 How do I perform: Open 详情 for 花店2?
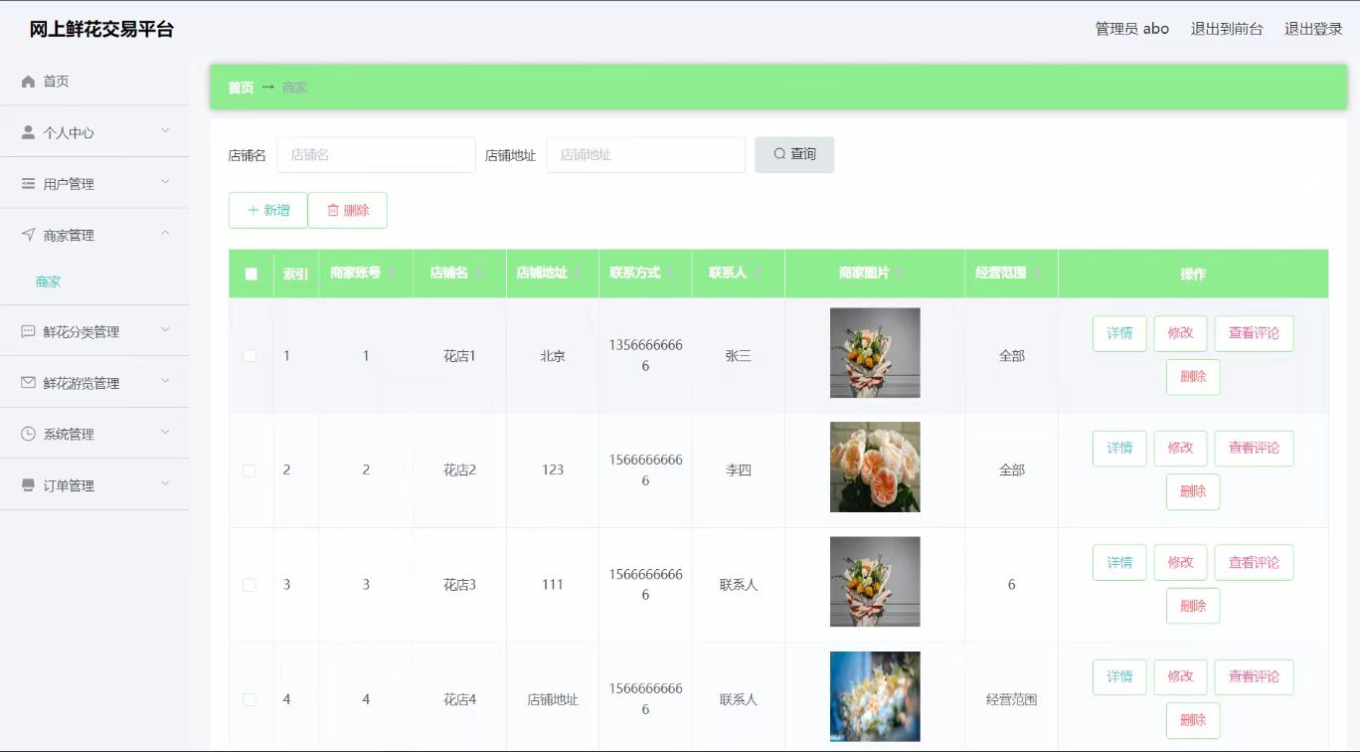pyautogui.click(x=1119, y=449)
